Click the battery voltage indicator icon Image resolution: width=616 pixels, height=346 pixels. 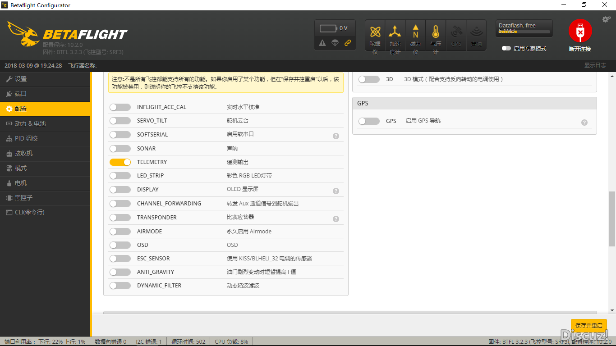(x=328, y=28)
